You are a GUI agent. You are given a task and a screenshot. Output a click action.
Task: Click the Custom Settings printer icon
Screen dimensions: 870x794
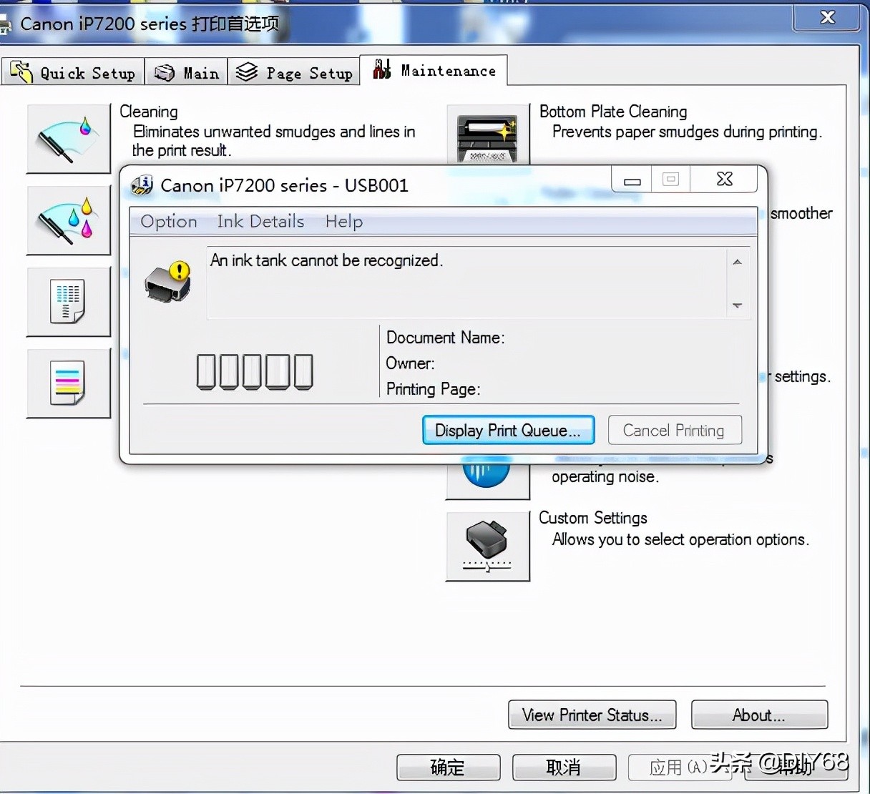pos(488,547)
